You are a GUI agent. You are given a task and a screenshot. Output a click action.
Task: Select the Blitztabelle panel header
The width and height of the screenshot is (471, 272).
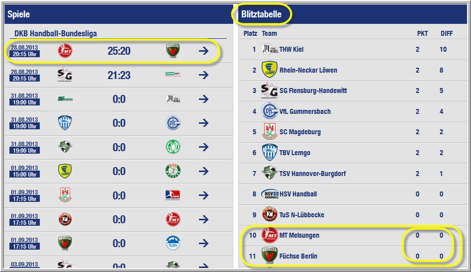(262, 14)
